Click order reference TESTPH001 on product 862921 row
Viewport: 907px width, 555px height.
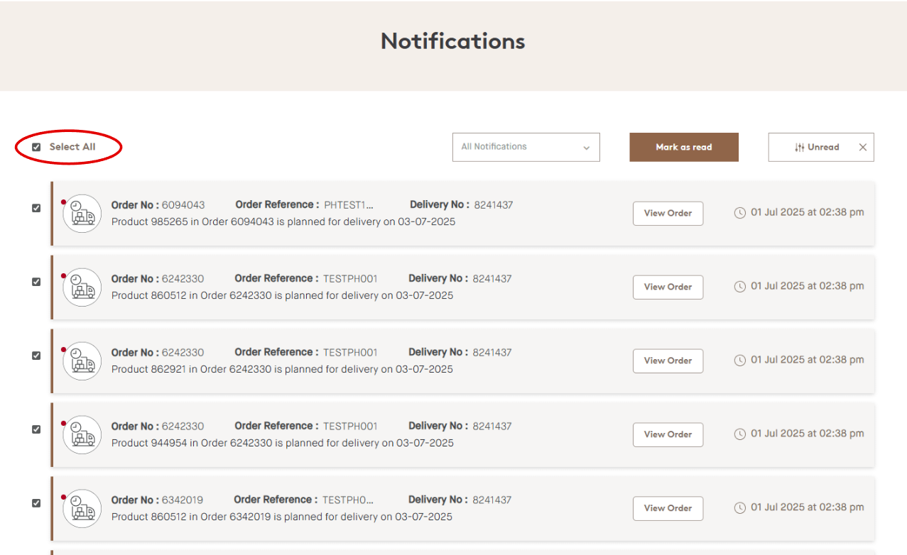(x=350, y=353)
